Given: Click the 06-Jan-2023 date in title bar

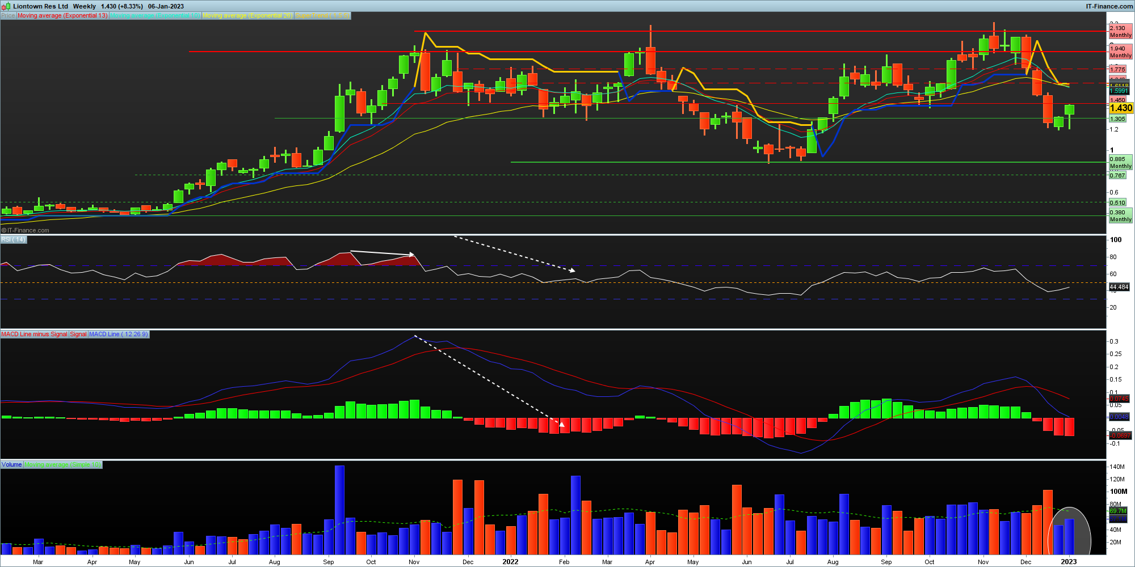Looking at the screenshot, I should (x=166, y=6).
